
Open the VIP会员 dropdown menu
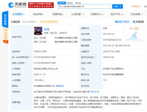click(x=136, y=6)
